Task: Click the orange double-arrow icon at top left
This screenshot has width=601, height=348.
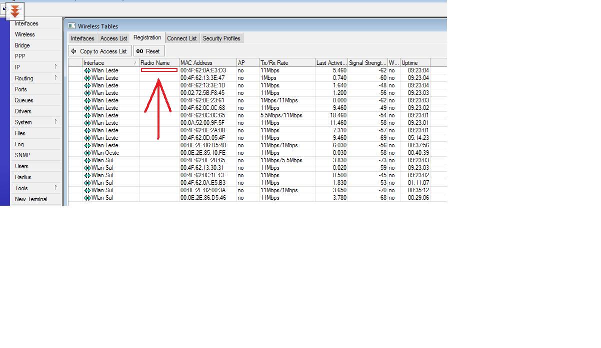Action: point(15,11)
